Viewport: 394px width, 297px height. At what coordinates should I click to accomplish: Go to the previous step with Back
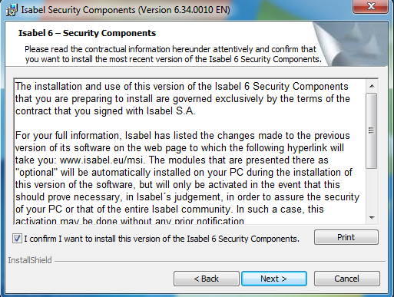click(207, 279)
